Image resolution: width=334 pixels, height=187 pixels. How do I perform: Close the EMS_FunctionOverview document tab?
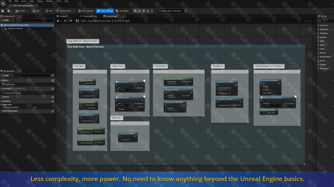point(36,5)
